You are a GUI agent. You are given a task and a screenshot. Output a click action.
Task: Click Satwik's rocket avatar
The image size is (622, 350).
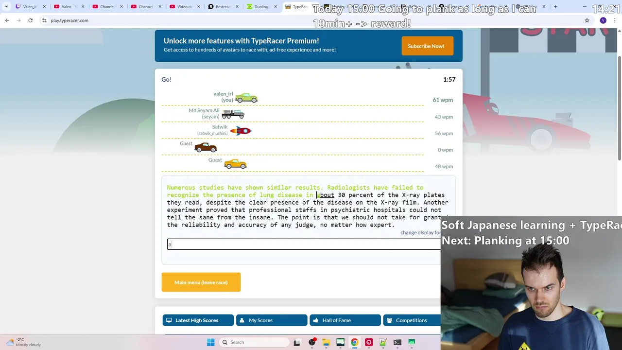[x=241, y=131]
